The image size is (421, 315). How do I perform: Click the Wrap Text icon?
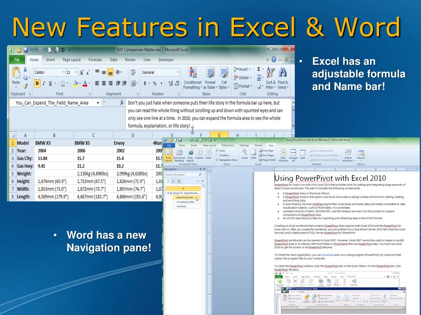(x=133, y=72)
